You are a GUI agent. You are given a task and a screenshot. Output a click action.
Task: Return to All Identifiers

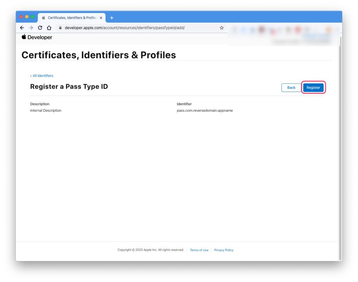(42, 76)
